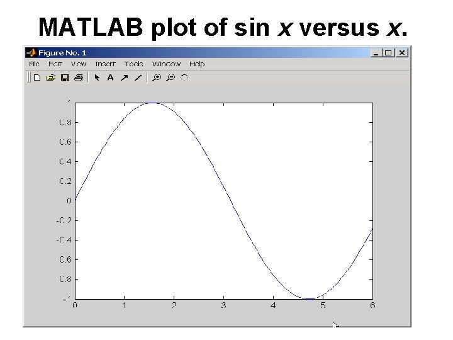Click the Open File folder icon
Screen dimensions: 453x340
[x=51, y=77]
